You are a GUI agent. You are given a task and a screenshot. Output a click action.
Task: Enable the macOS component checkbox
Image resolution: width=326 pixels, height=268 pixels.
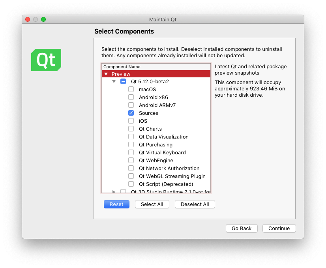point(131,90)
